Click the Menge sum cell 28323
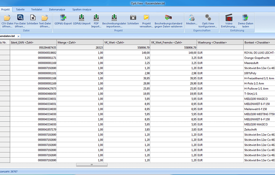275x175 pixels. (x=80, y=48)
